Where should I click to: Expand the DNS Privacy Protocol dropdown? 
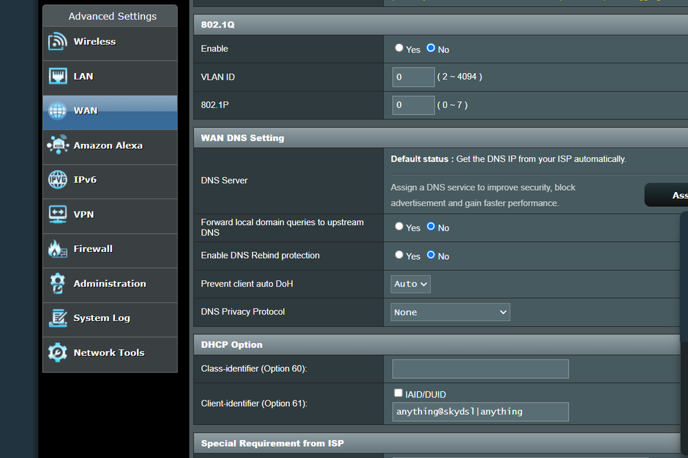pos(450,312)
